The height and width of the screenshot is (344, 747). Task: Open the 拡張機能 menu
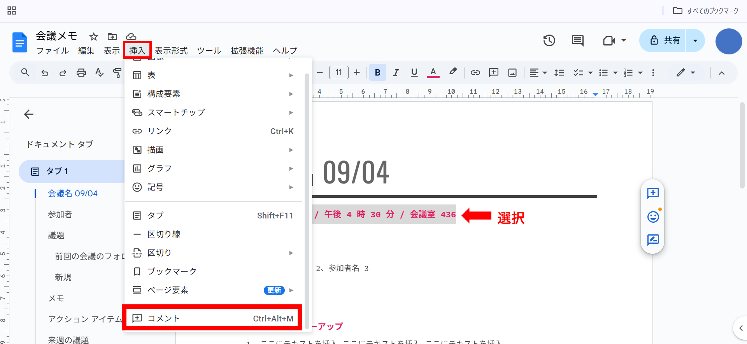[247, 51]
